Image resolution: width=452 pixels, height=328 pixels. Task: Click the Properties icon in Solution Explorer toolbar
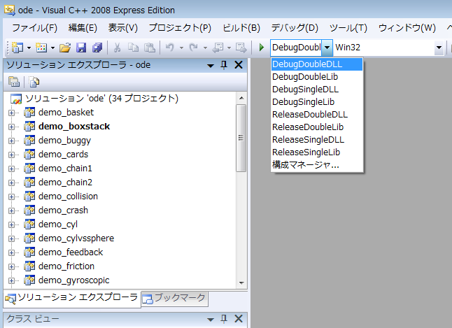(x=14, y=82)
